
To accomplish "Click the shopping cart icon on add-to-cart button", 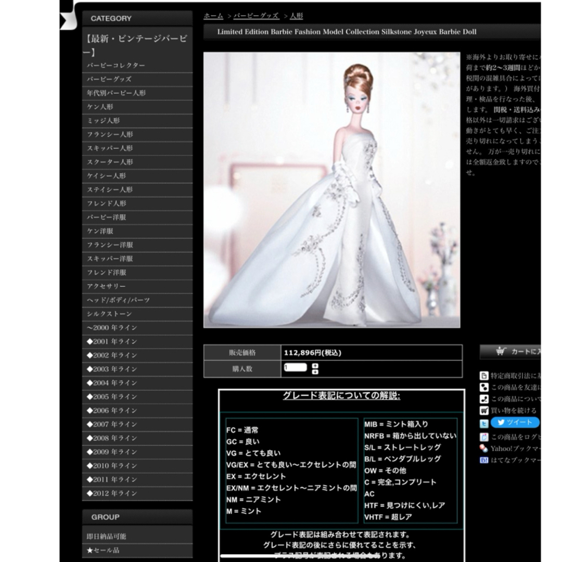I will pos(501,351).
